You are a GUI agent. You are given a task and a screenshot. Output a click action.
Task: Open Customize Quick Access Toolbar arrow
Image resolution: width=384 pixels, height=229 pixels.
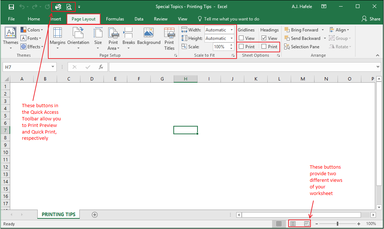pos(79,7)
